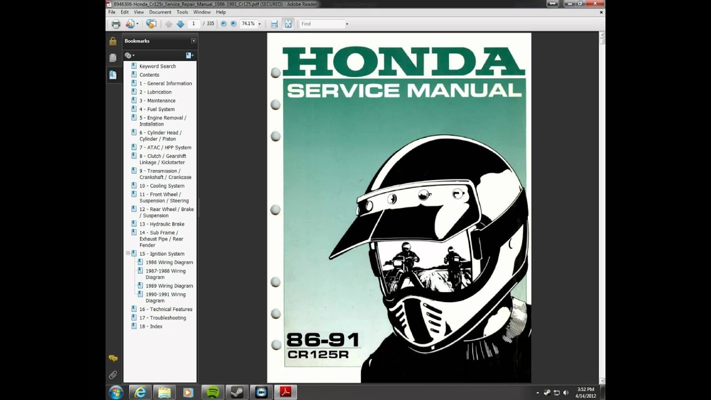Open 15 - Ignition System bookmark

click(162, 254)
